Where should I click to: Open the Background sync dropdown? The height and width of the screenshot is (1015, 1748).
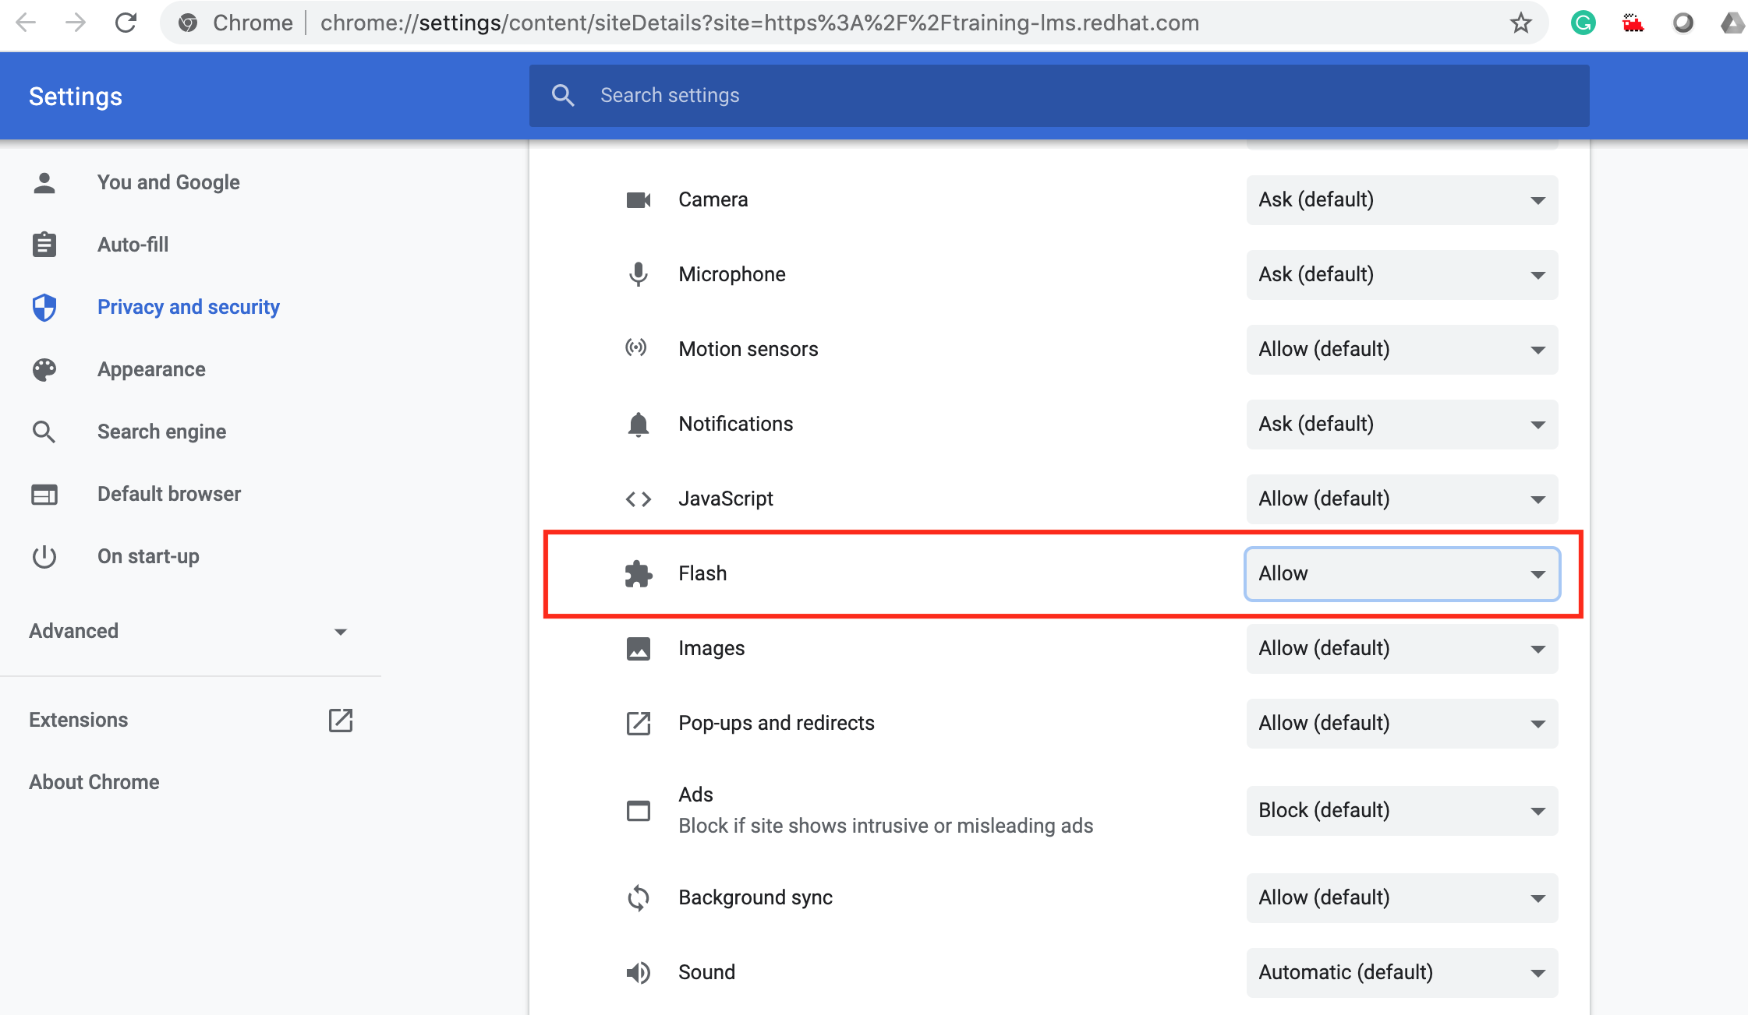click(x=1402, y=898)
